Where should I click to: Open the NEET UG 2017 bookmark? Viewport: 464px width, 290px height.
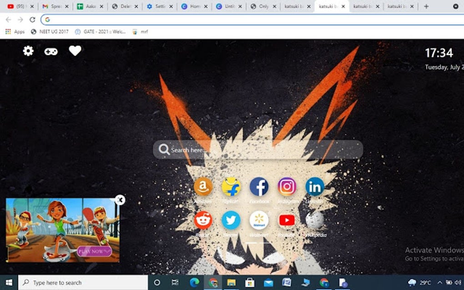(x=54, y=32)
